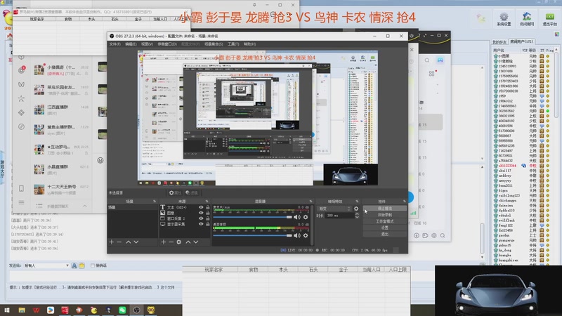The image size is (562, 316).
Task: Click OBS Studio icon on taskbar
Action: click(x=136, y=310)
